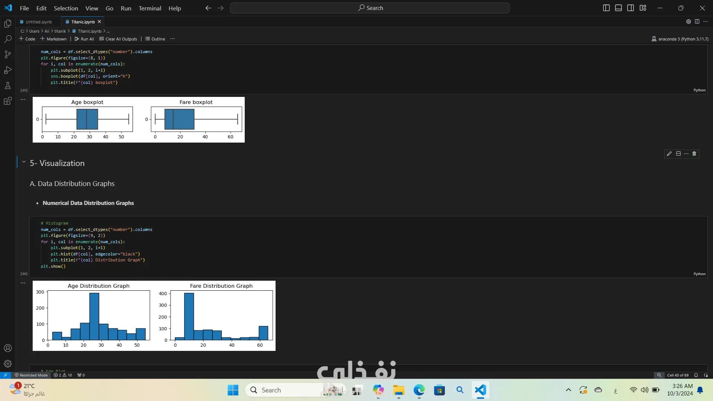Click the split cell icon in cell toolbar

click(x=678, y=154)
